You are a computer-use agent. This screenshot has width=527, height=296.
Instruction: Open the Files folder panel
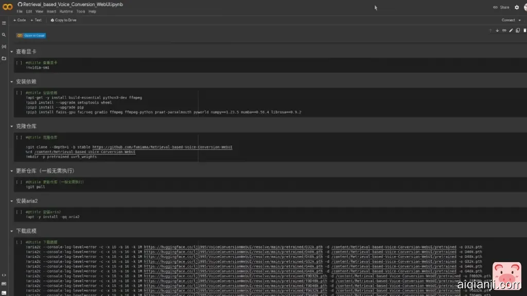click(4, 59)
